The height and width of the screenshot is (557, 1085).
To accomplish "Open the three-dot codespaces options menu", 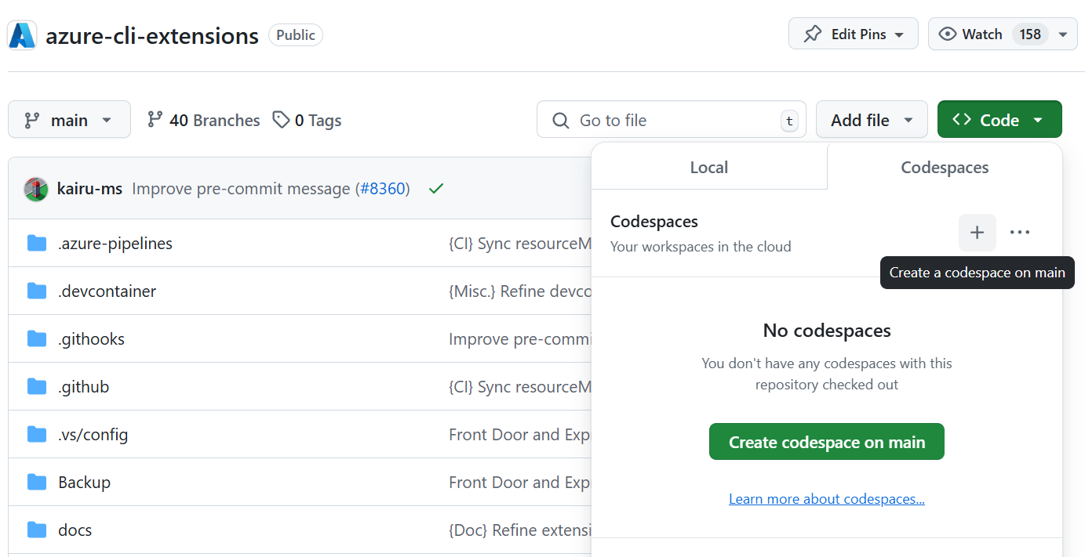I will click(x=1019, y=233).
